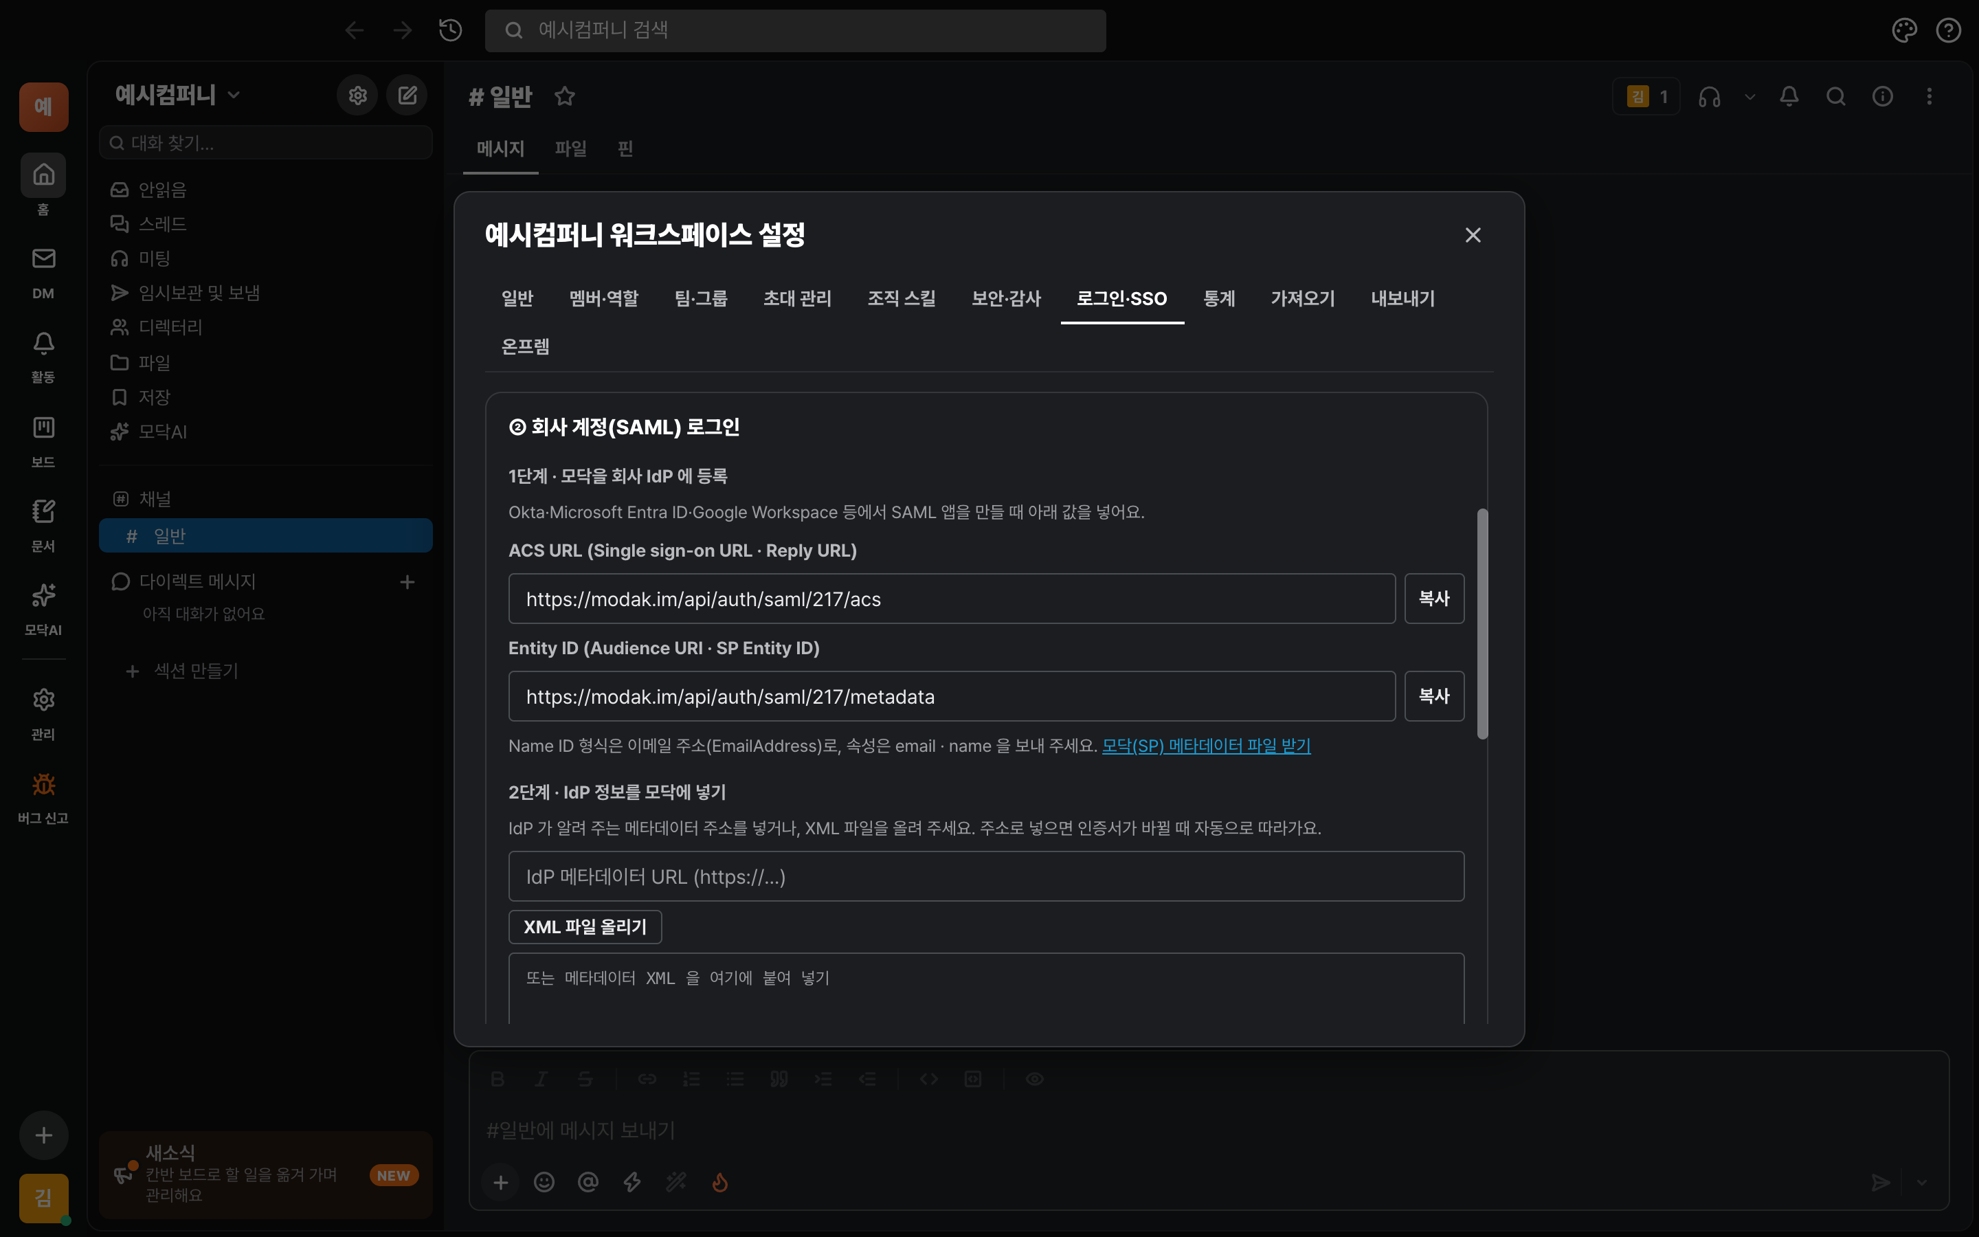Screen dimensions: 1979x1237
Task: Open channel notification bell in header
Action: 1789,96
